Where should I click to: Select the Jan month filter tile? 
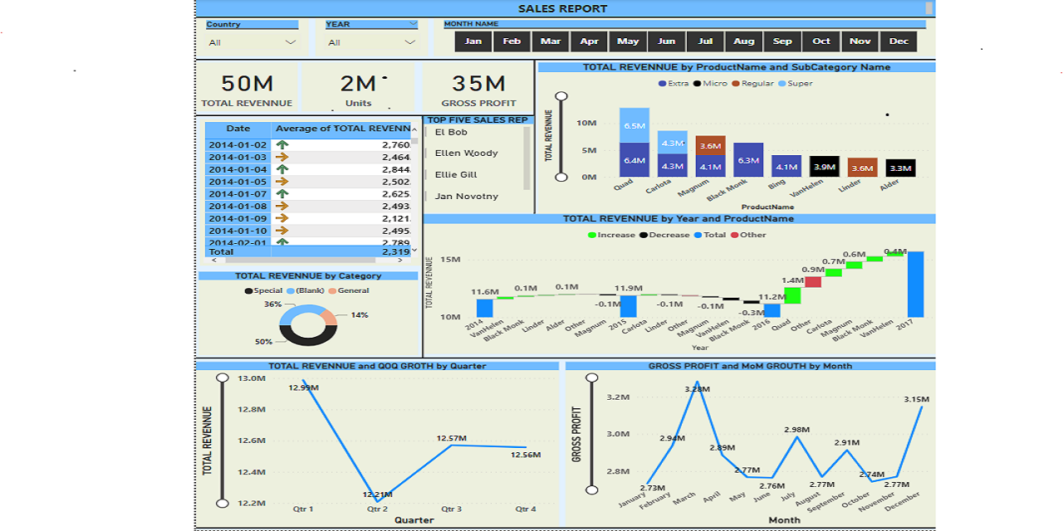pyautogui.click(x=472, y=41)
